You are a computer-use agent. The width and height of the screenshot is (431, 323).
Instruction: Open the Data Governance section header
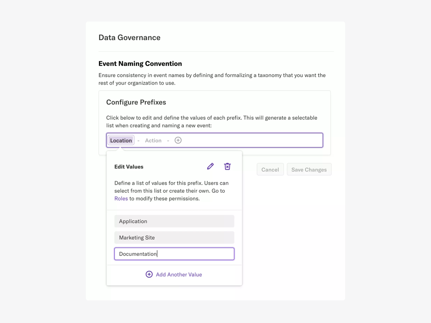point(129,37)
